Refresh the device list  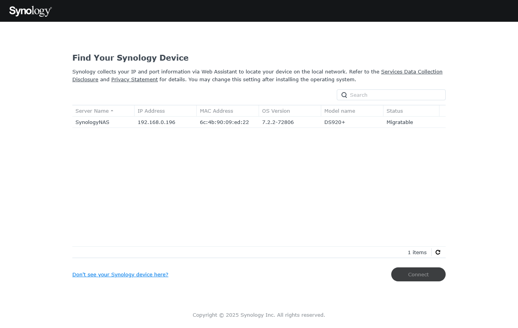tap(438, 252)
